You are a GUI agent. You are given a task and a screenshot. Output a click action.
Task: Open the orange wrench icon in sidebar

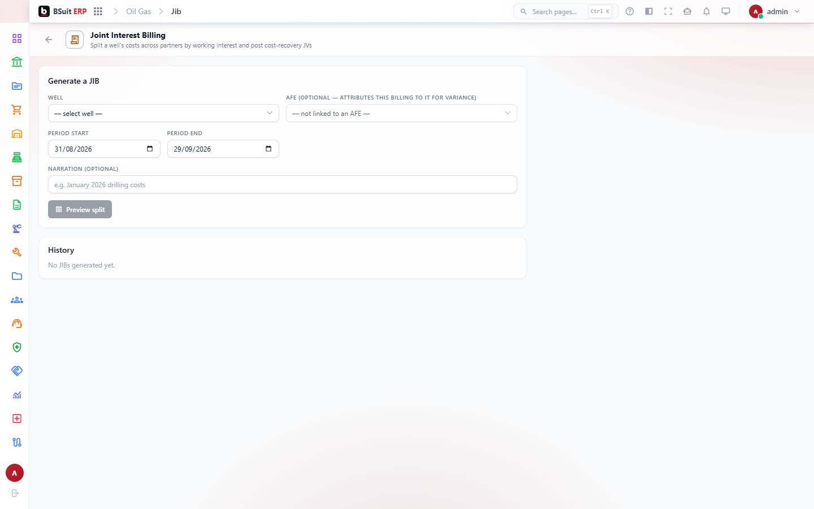(x=17, y=252)
